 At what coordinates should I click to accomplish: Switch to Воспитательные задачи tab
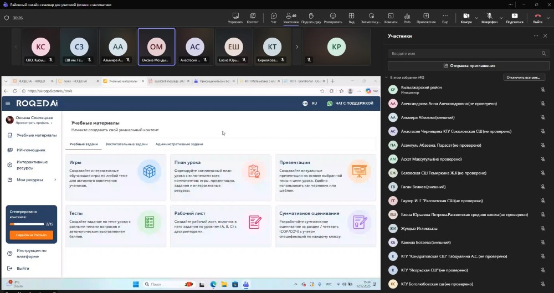coord(126,144)
